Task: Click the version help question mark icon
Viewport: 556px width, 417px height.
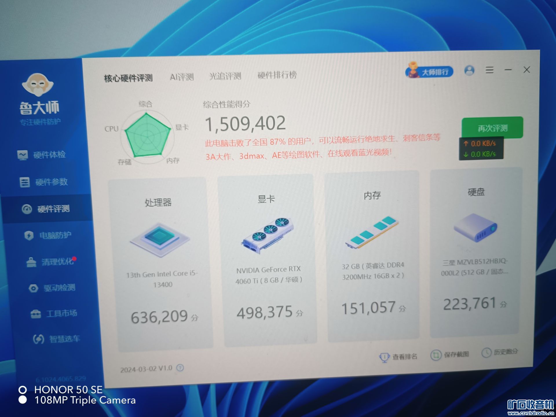Action: [180, 368]
